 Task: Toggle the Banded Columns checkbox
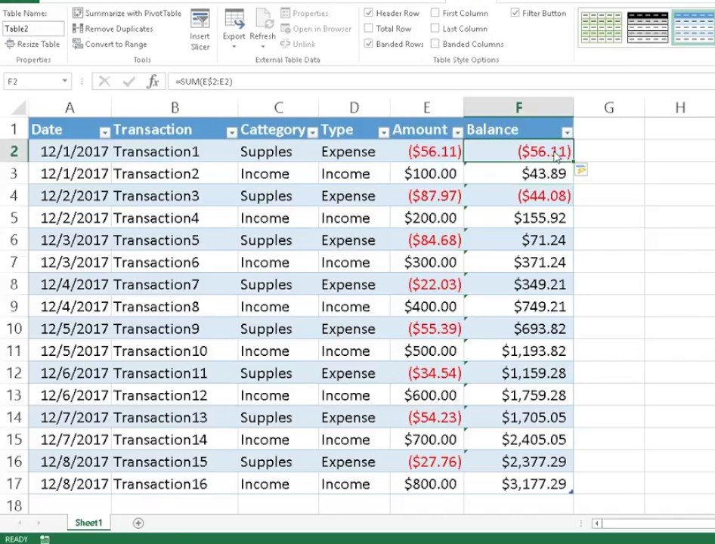tap(435, 45)
